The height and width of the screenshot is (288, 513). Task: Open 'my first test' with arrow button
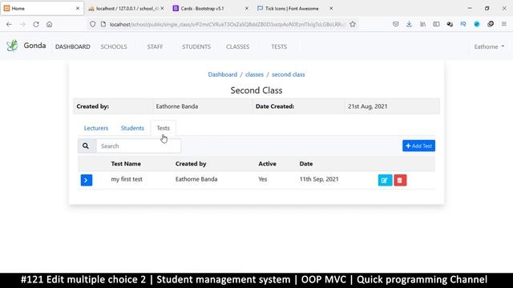click(x=87, y=180)
